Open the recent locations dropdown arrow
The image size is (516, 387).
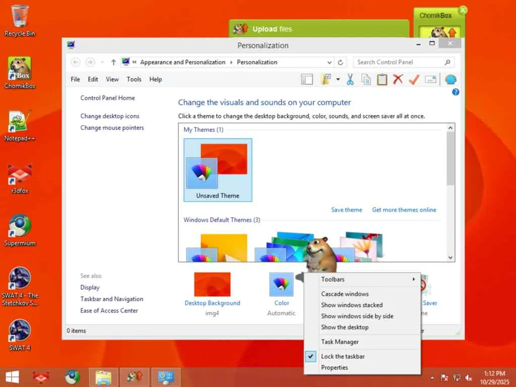pyautogui.click(x=102, y=62)
